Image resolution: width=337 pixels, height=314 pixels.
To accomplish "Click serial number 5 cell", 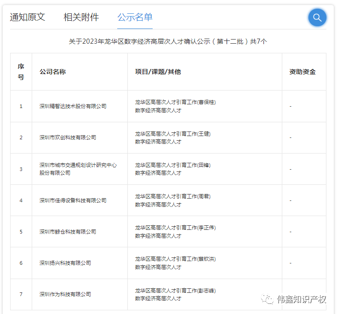I will [21, 232].
